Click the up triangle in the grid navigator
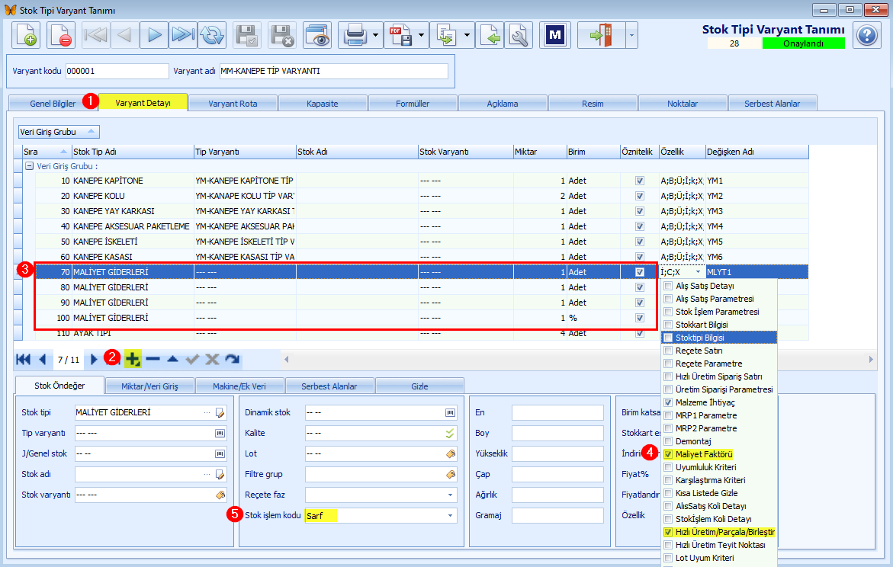 pyautogui.click(x=172, y=359)
